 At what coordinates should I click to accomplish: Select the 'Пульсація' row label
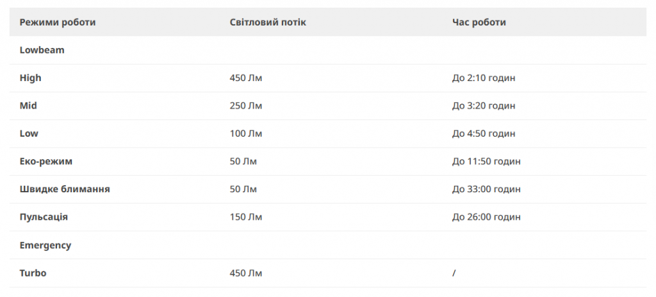44,217
